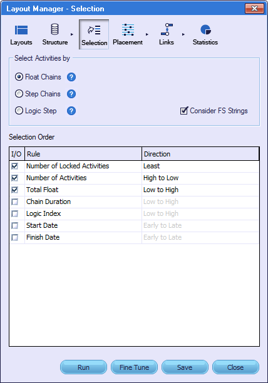Change 'High to Low' direction cell
The width and height of the screenshot is (268, 383).
point(200,178)
